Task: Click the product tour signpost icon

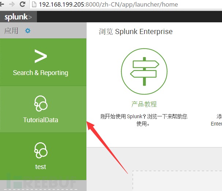Action: pyautogui.click(x=144, y=71)
